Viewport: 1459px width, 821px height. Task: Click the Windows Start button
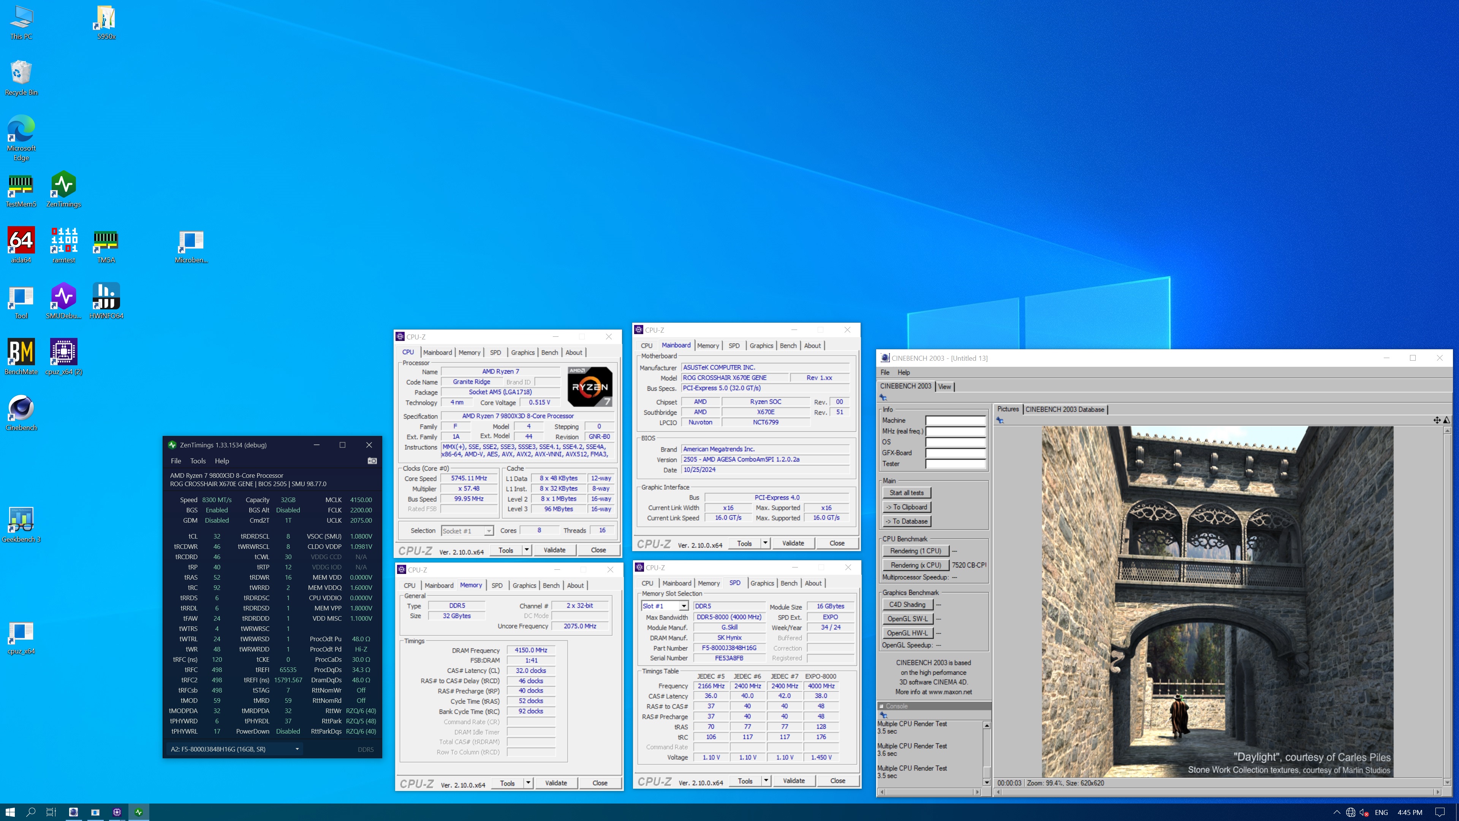(10, 812)
